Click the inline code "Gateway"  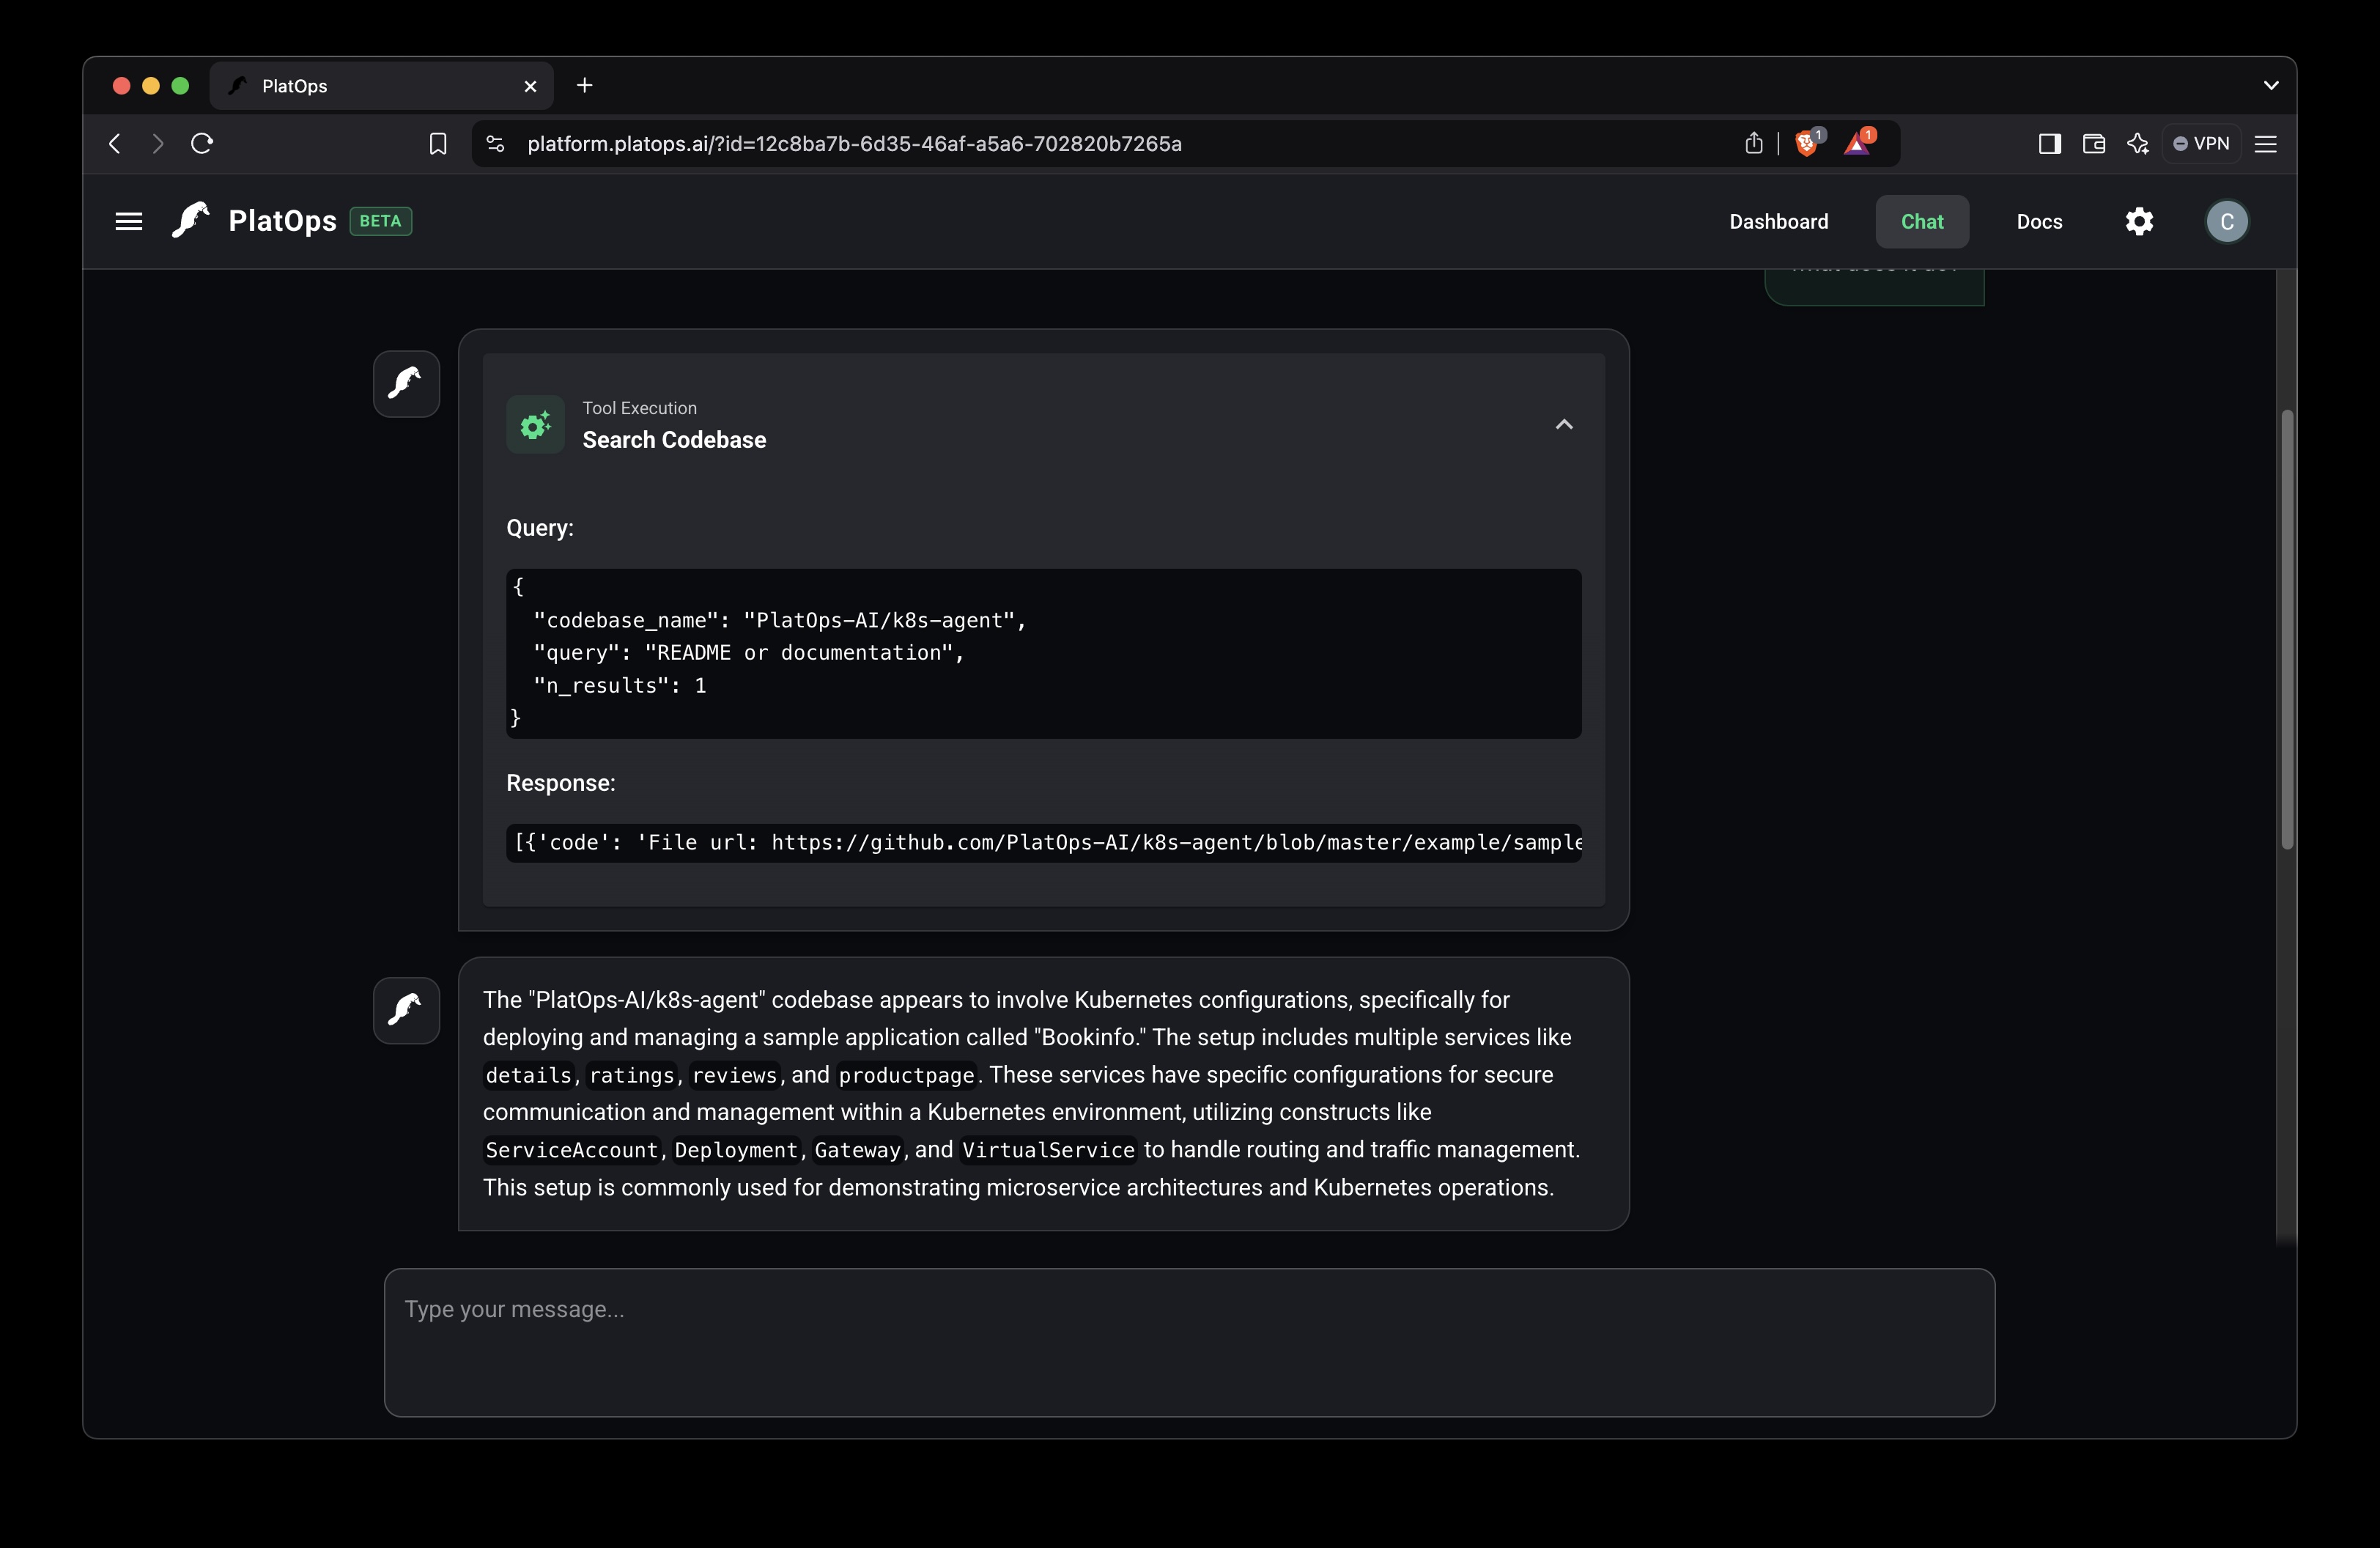click(857, 1150)
